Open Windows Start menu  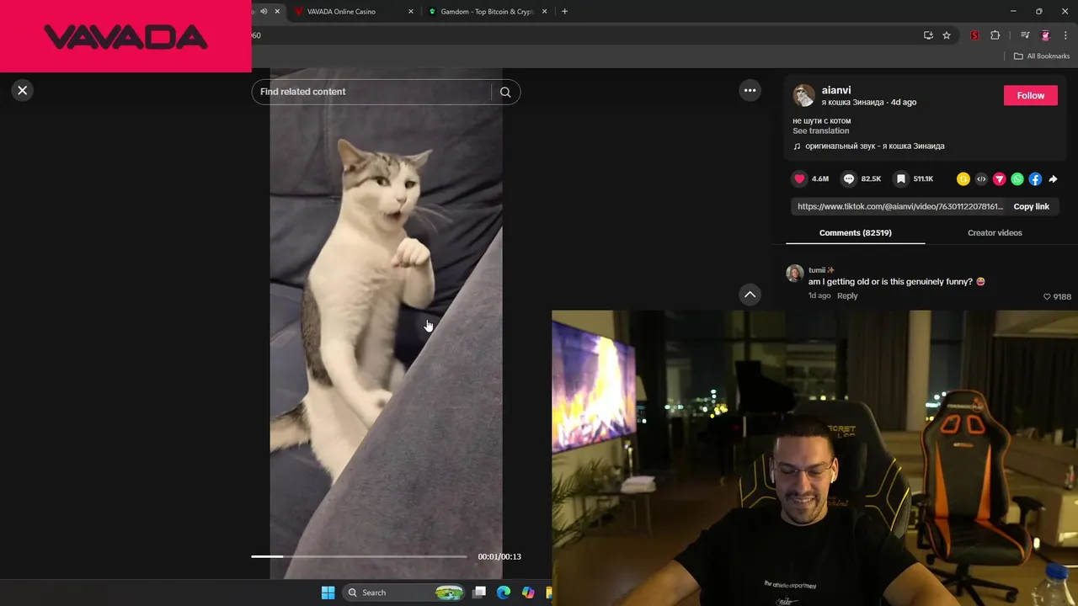tap(328, 593)
